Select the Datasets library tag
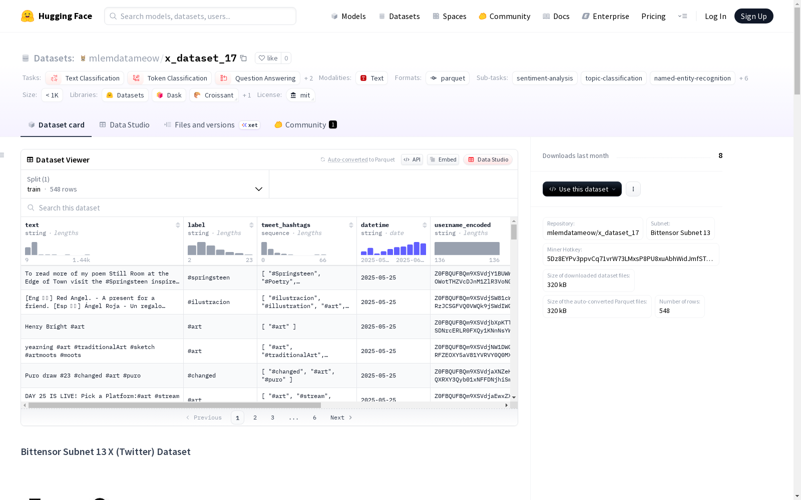This screenshot has width=801, height=500. [125, 95]
